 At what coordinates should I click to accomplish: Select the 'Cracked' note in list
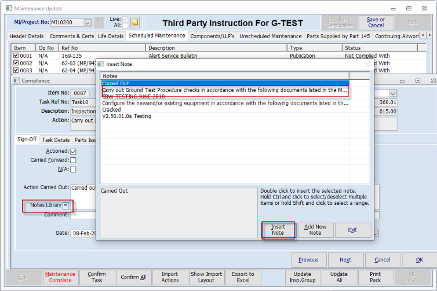coord(111,109)
